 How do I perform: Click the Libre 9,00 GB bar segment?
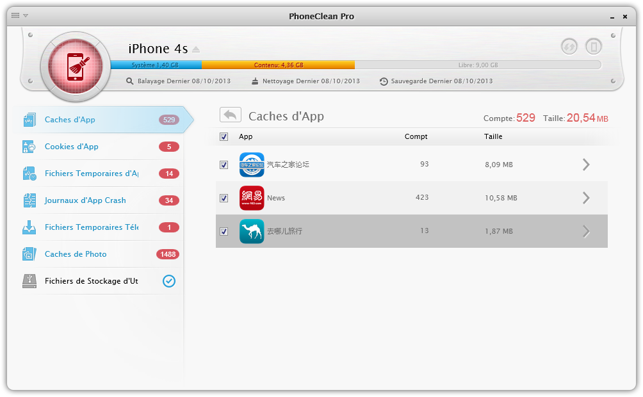coord(478,65)
